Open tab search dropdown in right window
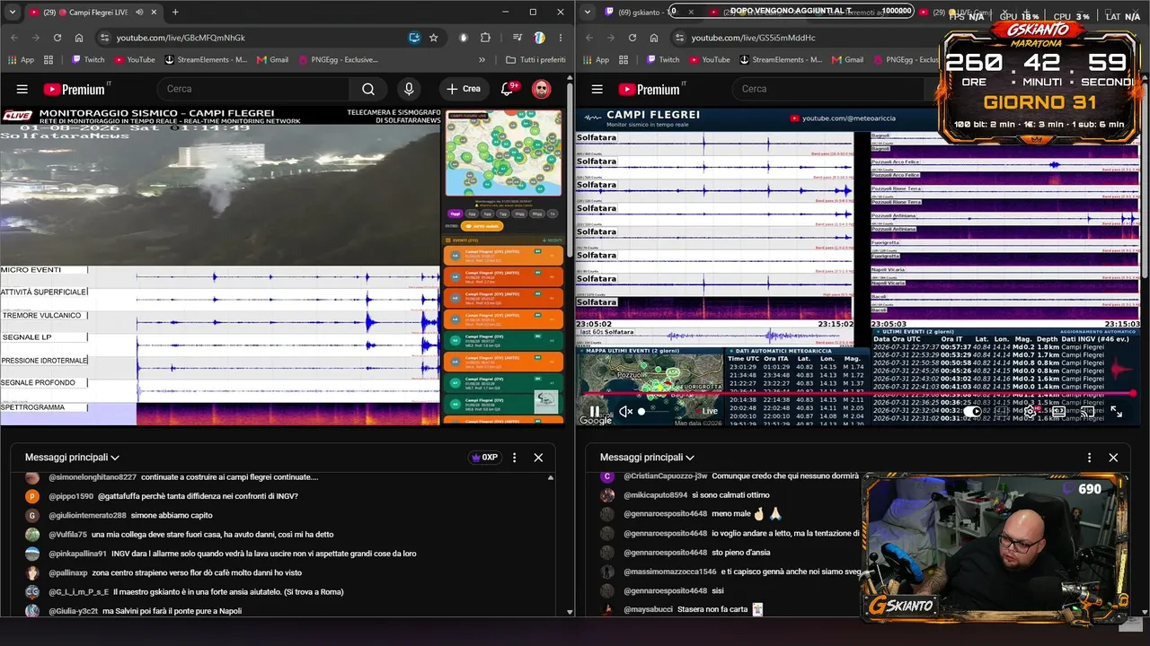1150x646 pixels. tap(587, 13)
